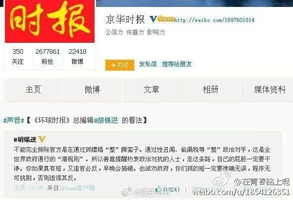Open the 文章 tab
This screenshot has height=200, width=293.
[152, 90]
